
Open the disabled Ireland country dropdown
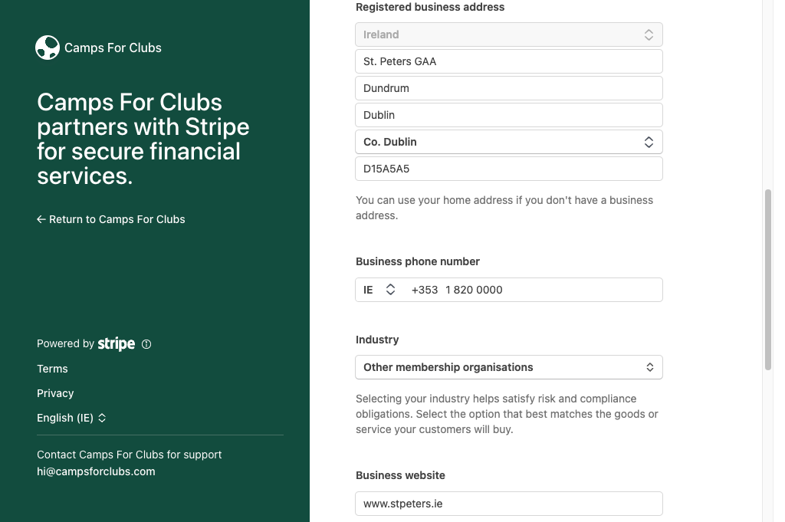coord(509,34)
